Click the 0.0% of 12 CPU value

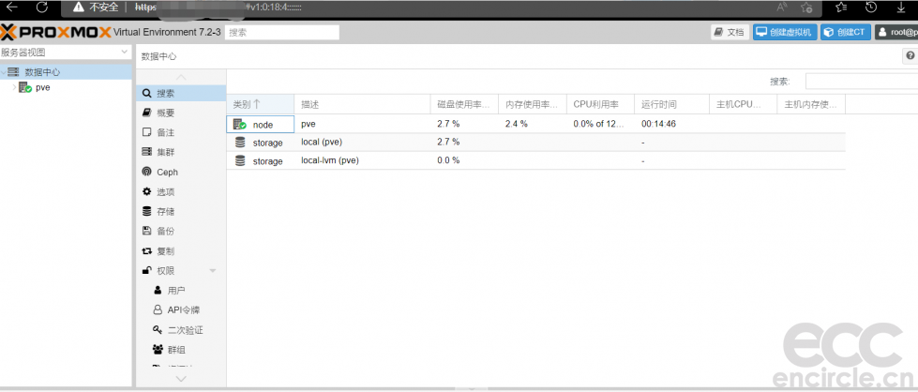tap(600, 124)
